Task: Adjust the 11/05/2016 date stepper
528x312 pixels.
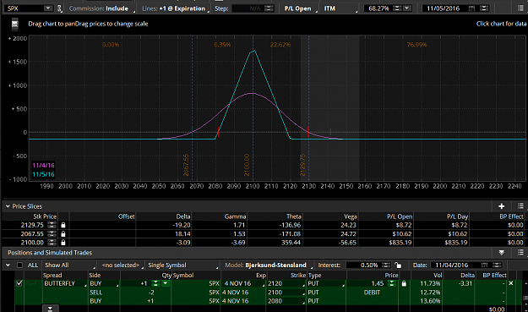Action: tap(484, 8)
